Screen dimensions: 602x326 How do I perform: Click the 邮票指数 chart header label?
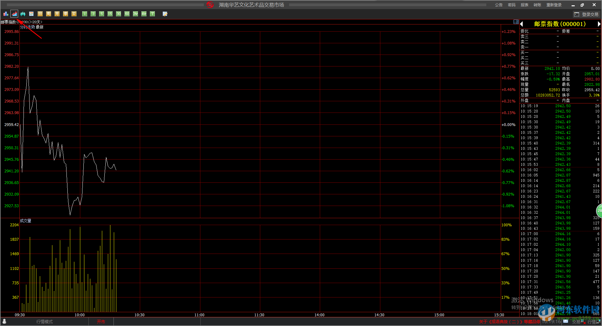pyautogui.click(x=21, y=22)
